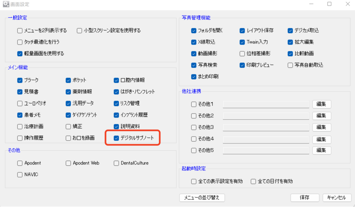Disable 軽量画面を使用する checkbox

click(x=20, y=53)
